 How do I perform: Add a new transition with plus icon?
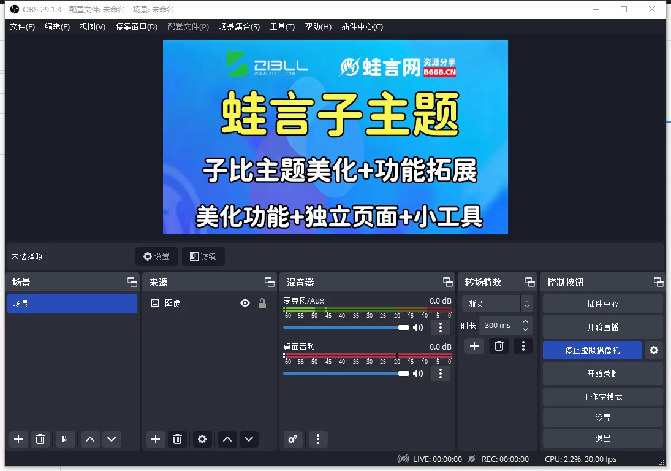(x=474, y=346)
